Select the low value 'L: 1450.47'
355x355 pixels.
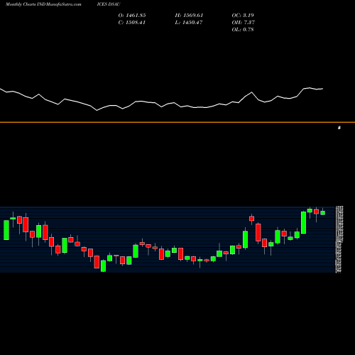pos(189,23)
